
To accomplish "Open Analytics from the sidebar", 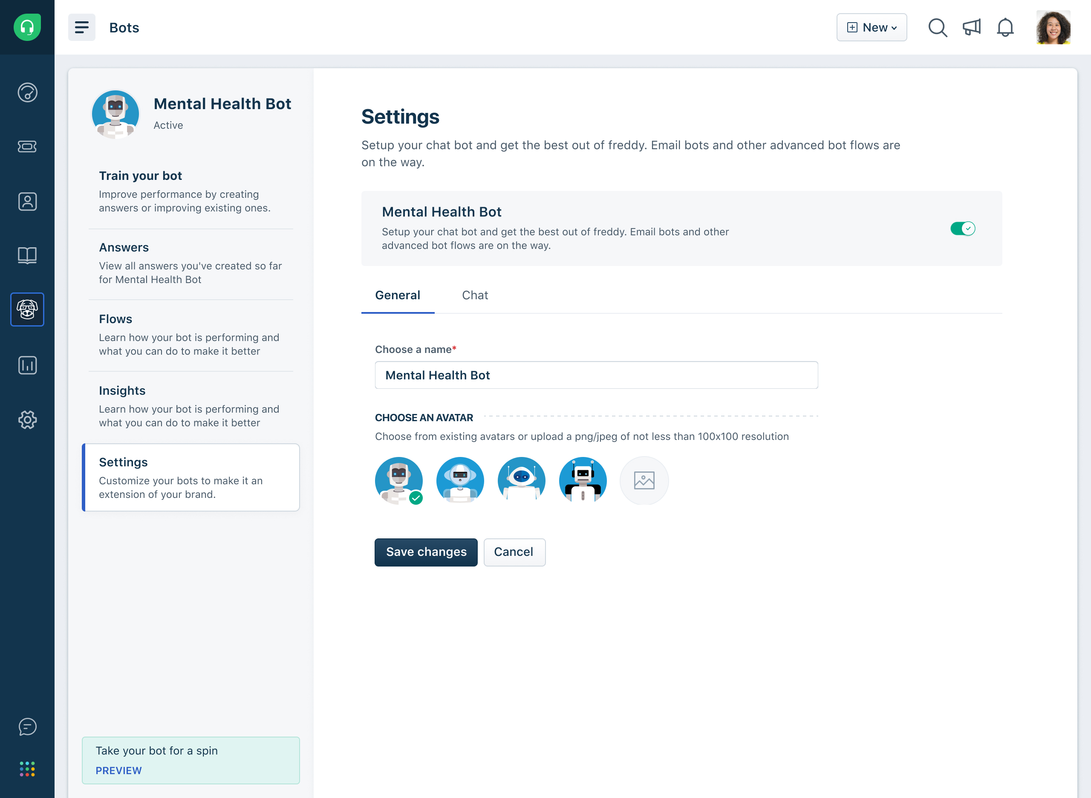I will [27, 366].
